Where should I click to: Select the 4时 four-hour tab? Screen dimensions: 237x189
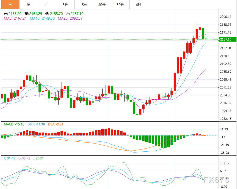click(x=139, y=5)
